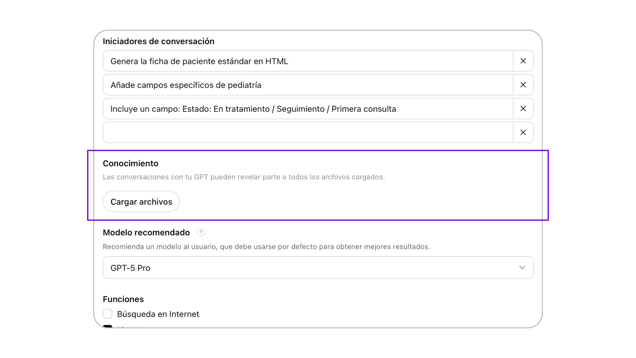Click the "Recomienda un modelo al usuario" description
Image resolution: width=636 pixels, height=358 pixels.
coord(266,247)
